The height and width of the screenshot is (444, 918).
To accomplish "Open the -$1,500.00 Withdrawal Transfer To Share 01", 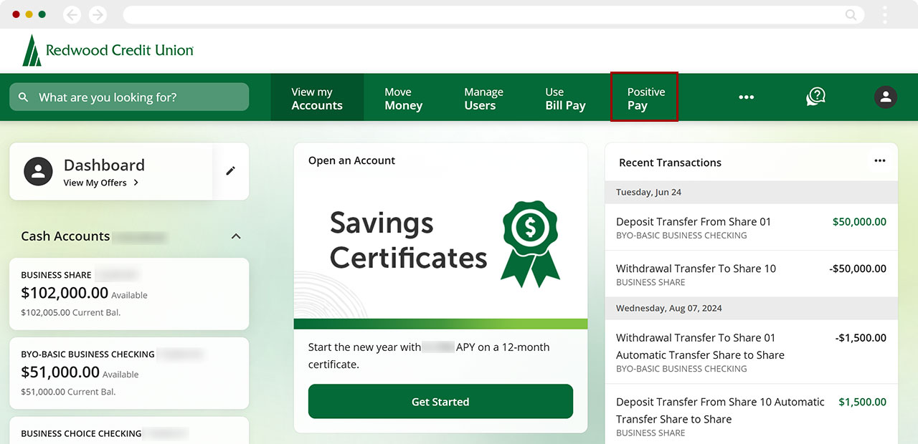I will [x=751, y=352].
